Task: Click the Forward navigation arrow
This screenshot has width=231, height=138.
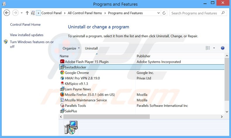Action: click(15, 13)
